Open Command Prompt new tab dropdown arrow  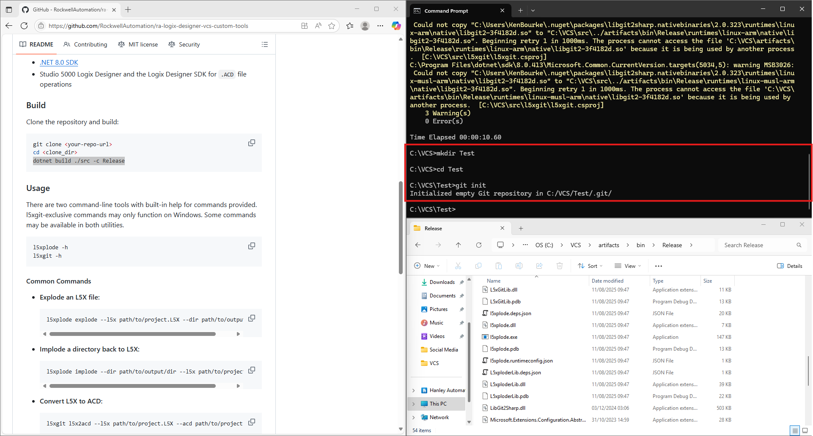[x=533, y=11]
